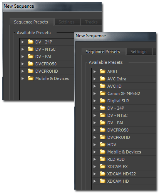Image resolution: width=159 pixels, height=195 pixels.
Task: Expand DV - PAL in the front window
Action: coord(95,123)
